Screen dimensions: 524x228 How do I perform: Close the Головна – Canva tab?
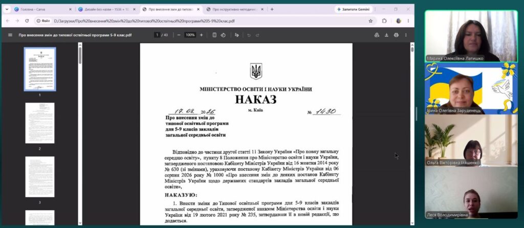(70, 9)
